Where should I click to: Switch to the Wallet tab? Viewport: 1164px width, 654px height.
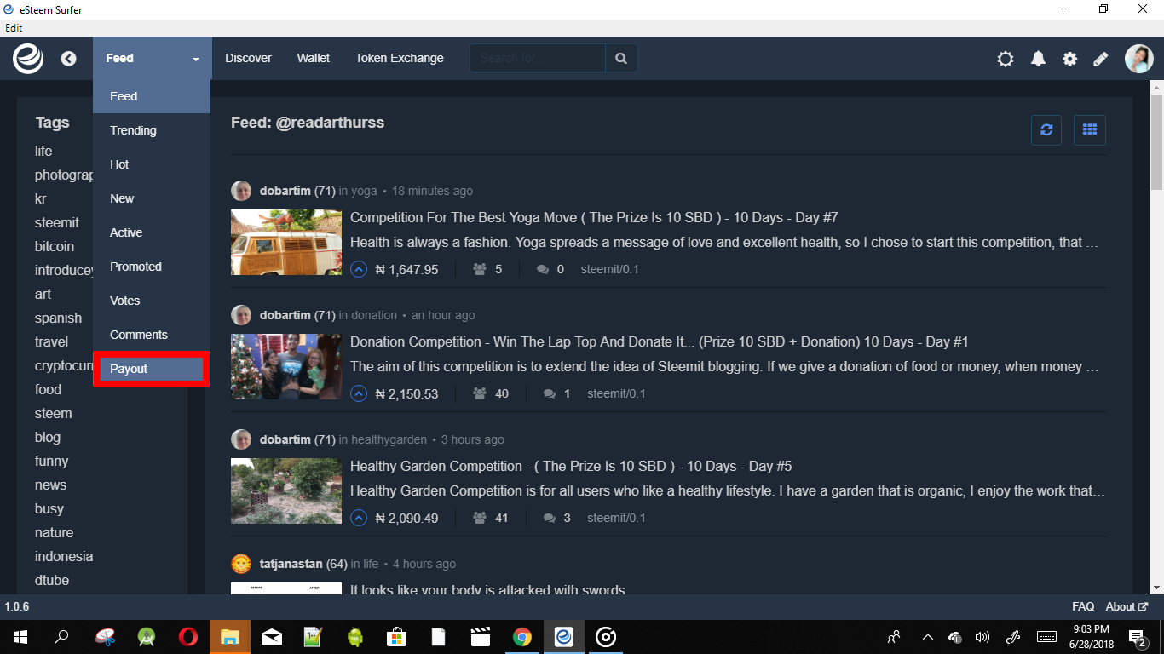click(x=313, y=58)
